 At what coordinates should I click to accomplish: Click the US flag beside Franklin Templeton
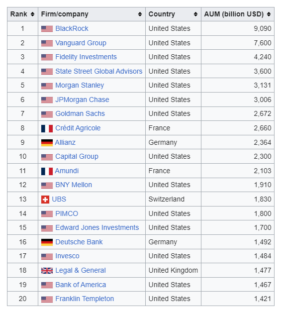tap(47, 299)
